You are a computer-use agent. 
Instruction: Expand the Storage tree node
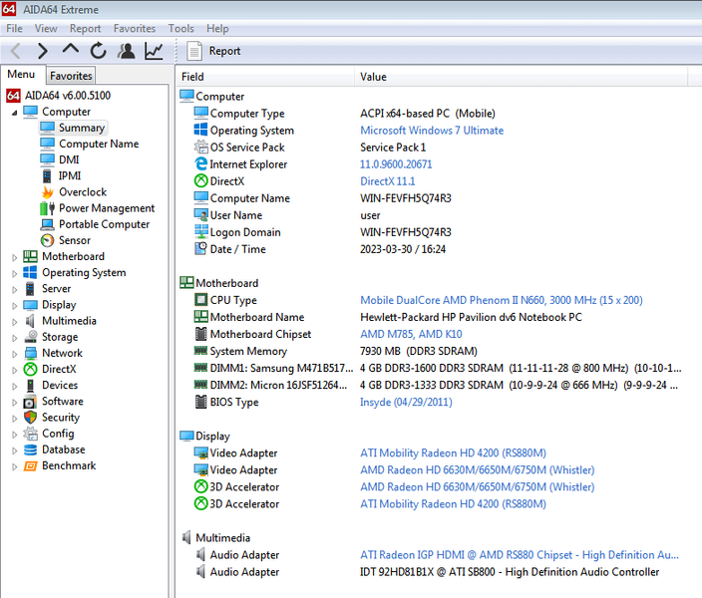[x=14, y=338]
